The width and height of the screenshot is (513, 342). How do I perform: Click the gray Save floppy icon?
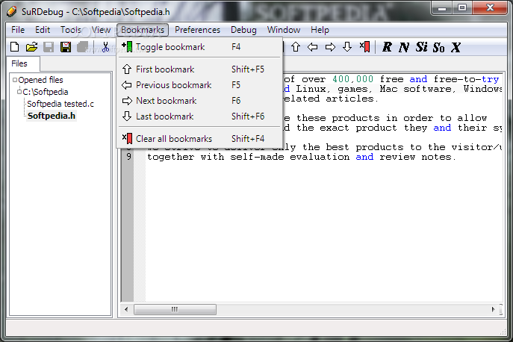click(x=49, y=47)
